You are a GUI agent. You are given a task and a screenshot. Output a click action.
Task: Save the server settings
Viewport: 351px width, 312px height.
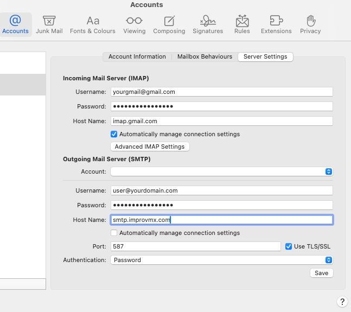pyautogui.click(x=321, y=273)
